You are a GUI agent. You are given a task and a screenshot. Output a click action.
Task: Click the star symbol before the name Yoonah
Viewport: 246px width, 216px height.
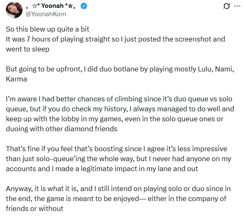[35, 6]
